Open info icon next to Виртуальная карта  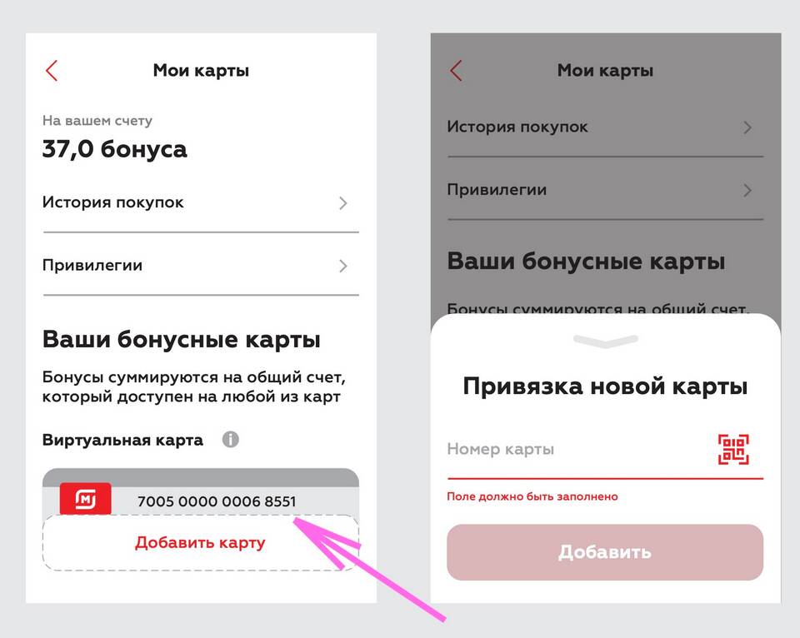(x=231, y=439)
